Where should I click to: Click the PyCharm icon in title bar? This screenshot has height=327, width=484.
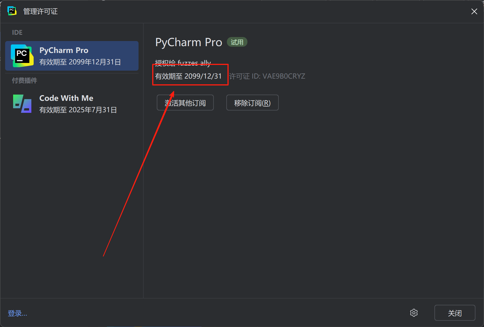(x=12, y=11)
